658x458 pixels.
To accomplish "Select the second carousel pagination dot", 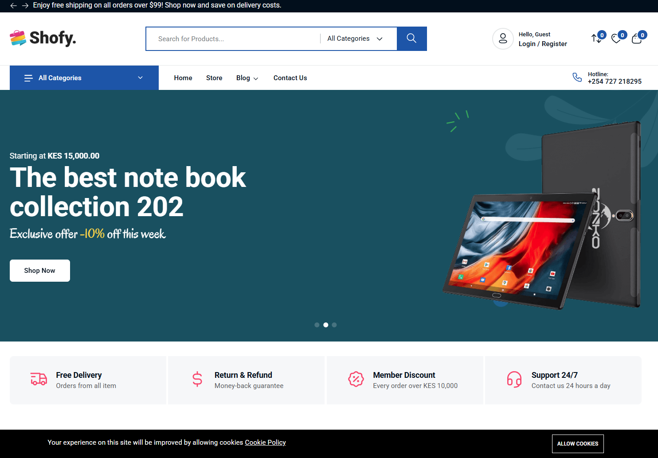I will click(325, 325).
